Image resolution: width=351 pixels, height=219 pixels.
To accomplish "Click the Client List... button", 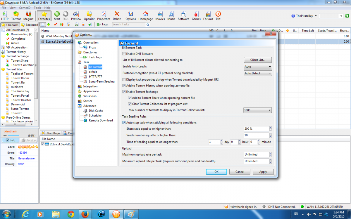I will (x=258, y=60).
